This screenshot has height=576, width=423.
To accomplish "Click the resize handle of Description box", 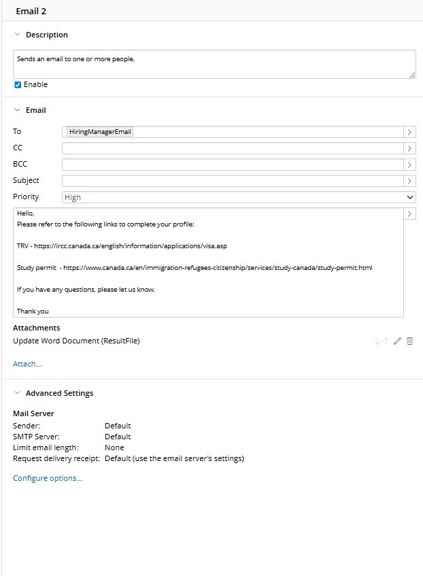I will [x=412, y=75].
